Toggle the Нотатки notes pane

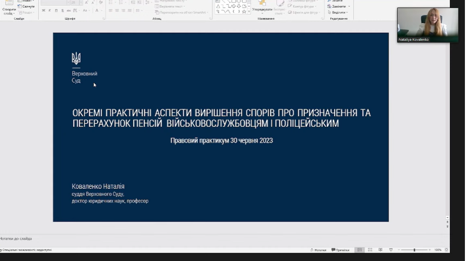318,250
